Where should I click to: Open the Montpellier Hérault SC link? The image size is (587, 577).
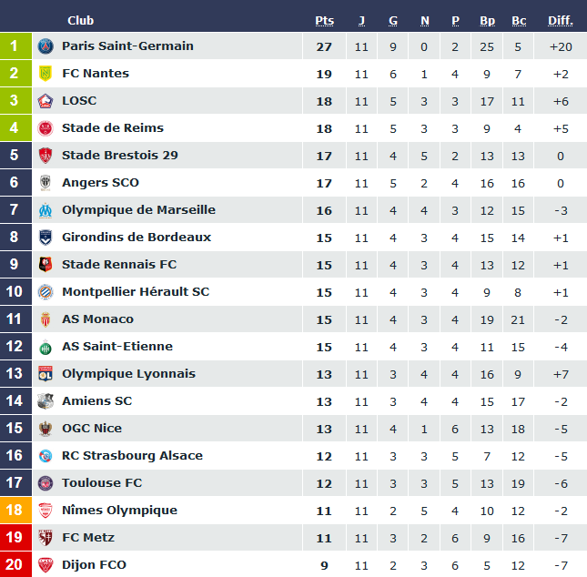[x=136, y=292]
